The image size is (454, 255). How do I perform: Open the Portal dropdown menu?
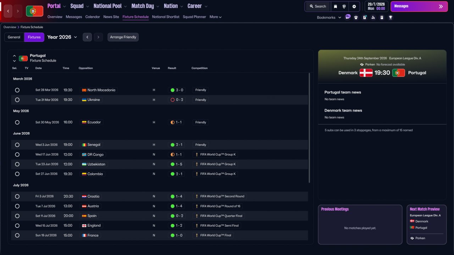click(x=57, y=6)
